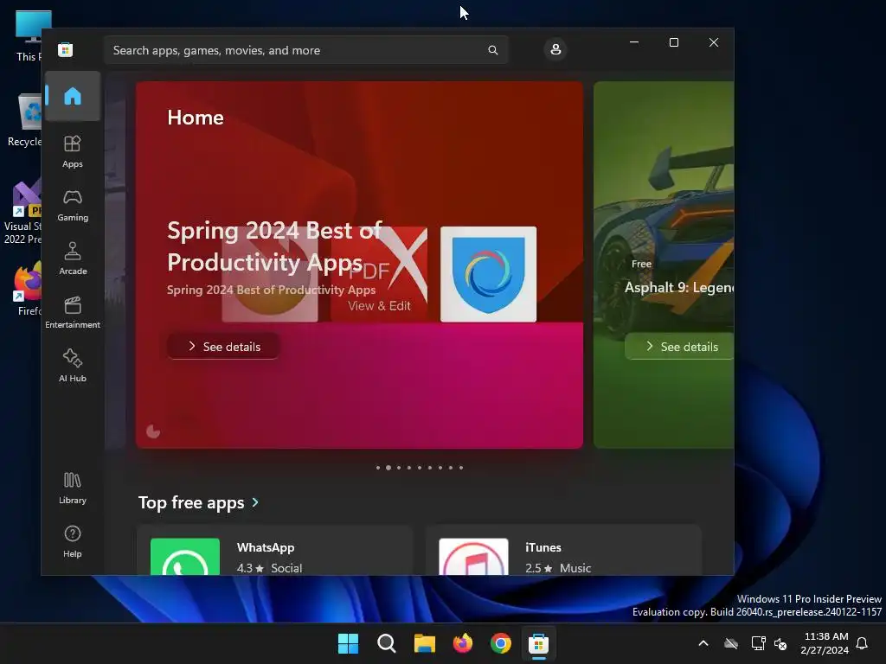Select the last carousel page dot
Image resolution: width=886 pixels, height=664 pixels.
coord(461,468)
